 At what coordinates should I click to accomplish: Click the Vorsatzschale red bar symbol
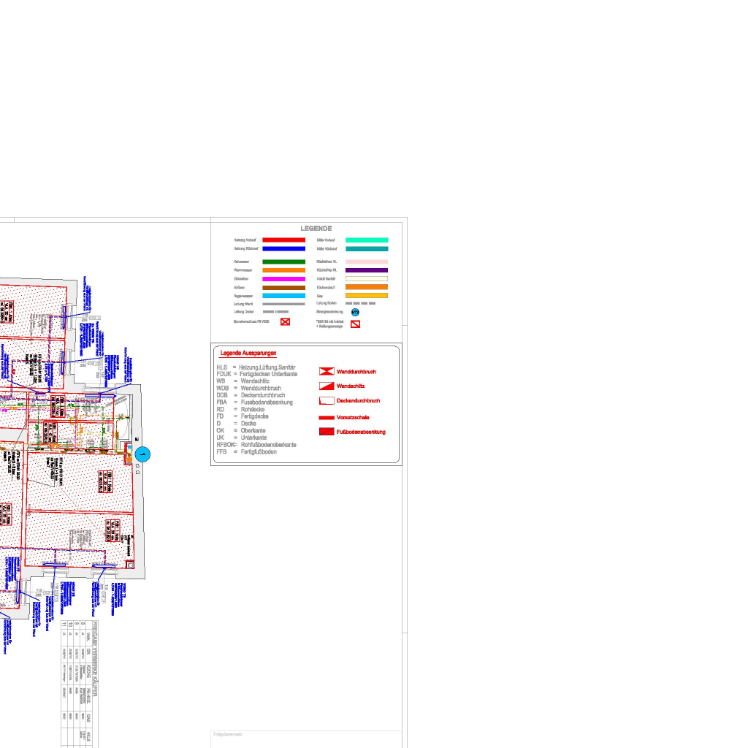[327, 417]
